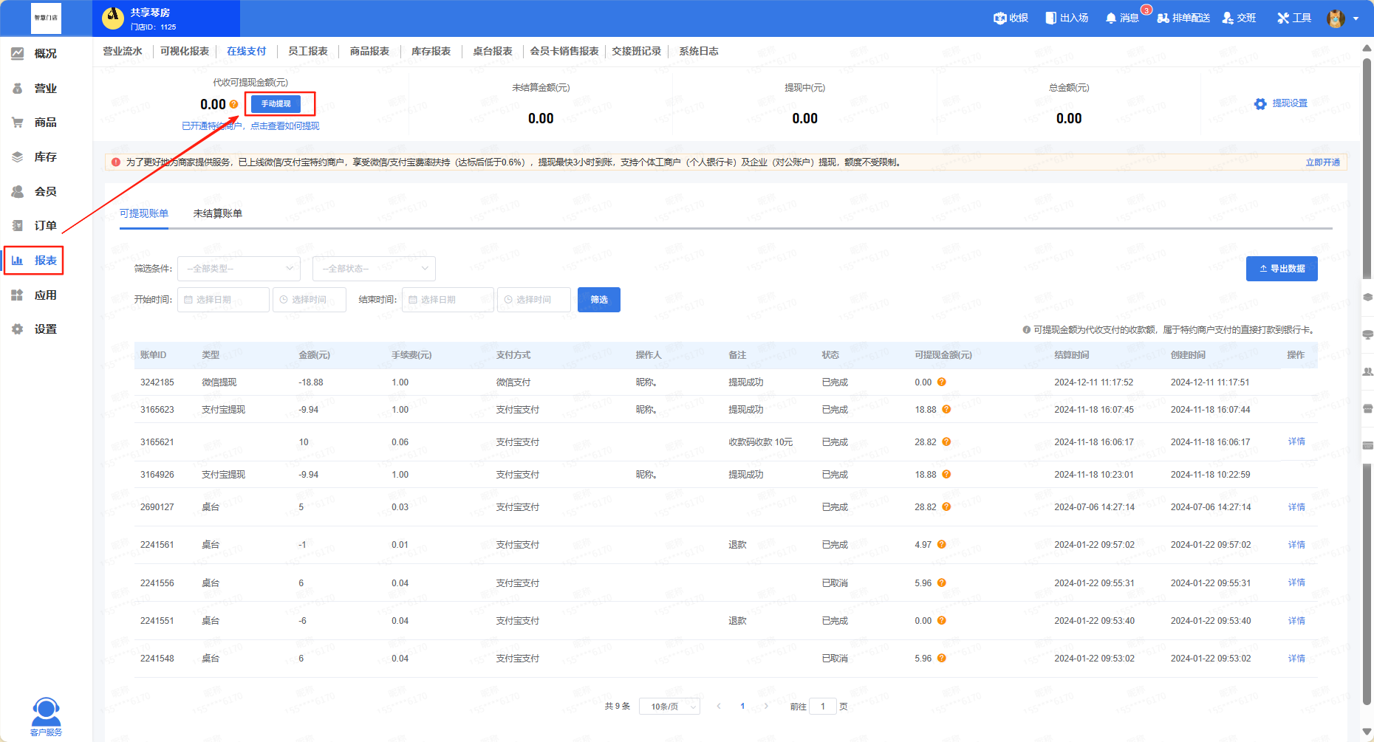Click the 立即开通 link in notice bar
This screenshot has height=742, width=1374.
tap(1323, 162)
